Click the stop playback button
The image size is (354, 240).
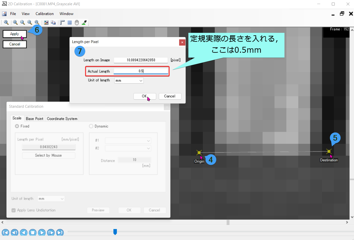point(33,232)
